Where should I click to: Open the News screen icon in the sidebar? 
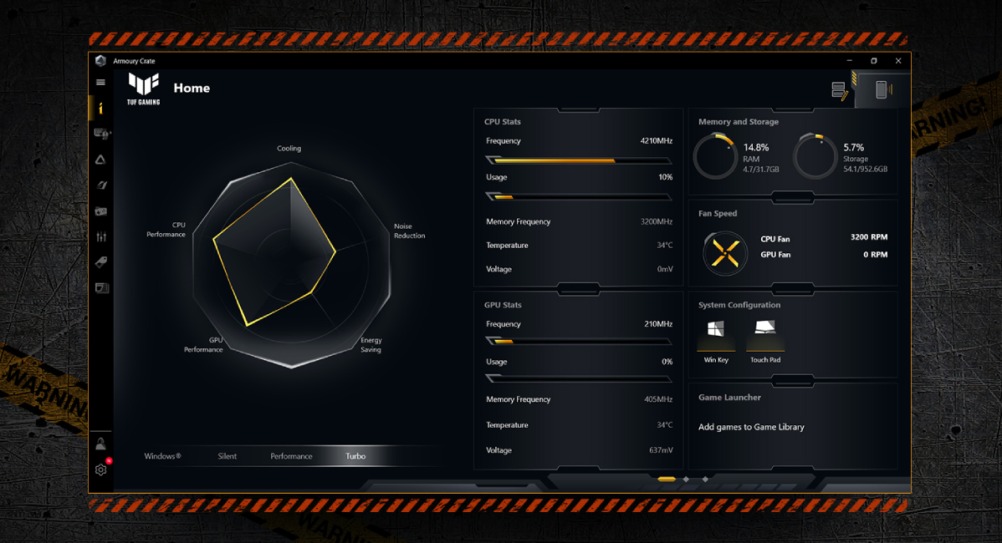[x=101, y=287]
